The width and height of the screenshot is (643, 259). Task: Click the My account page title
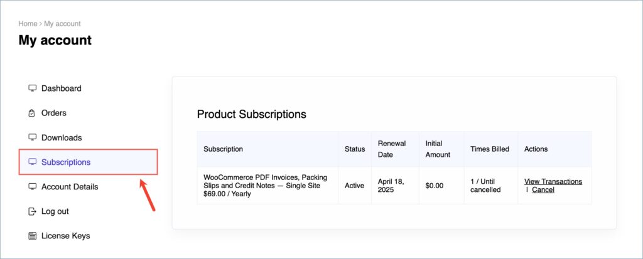pyautogui.click(x=55, y=40)
